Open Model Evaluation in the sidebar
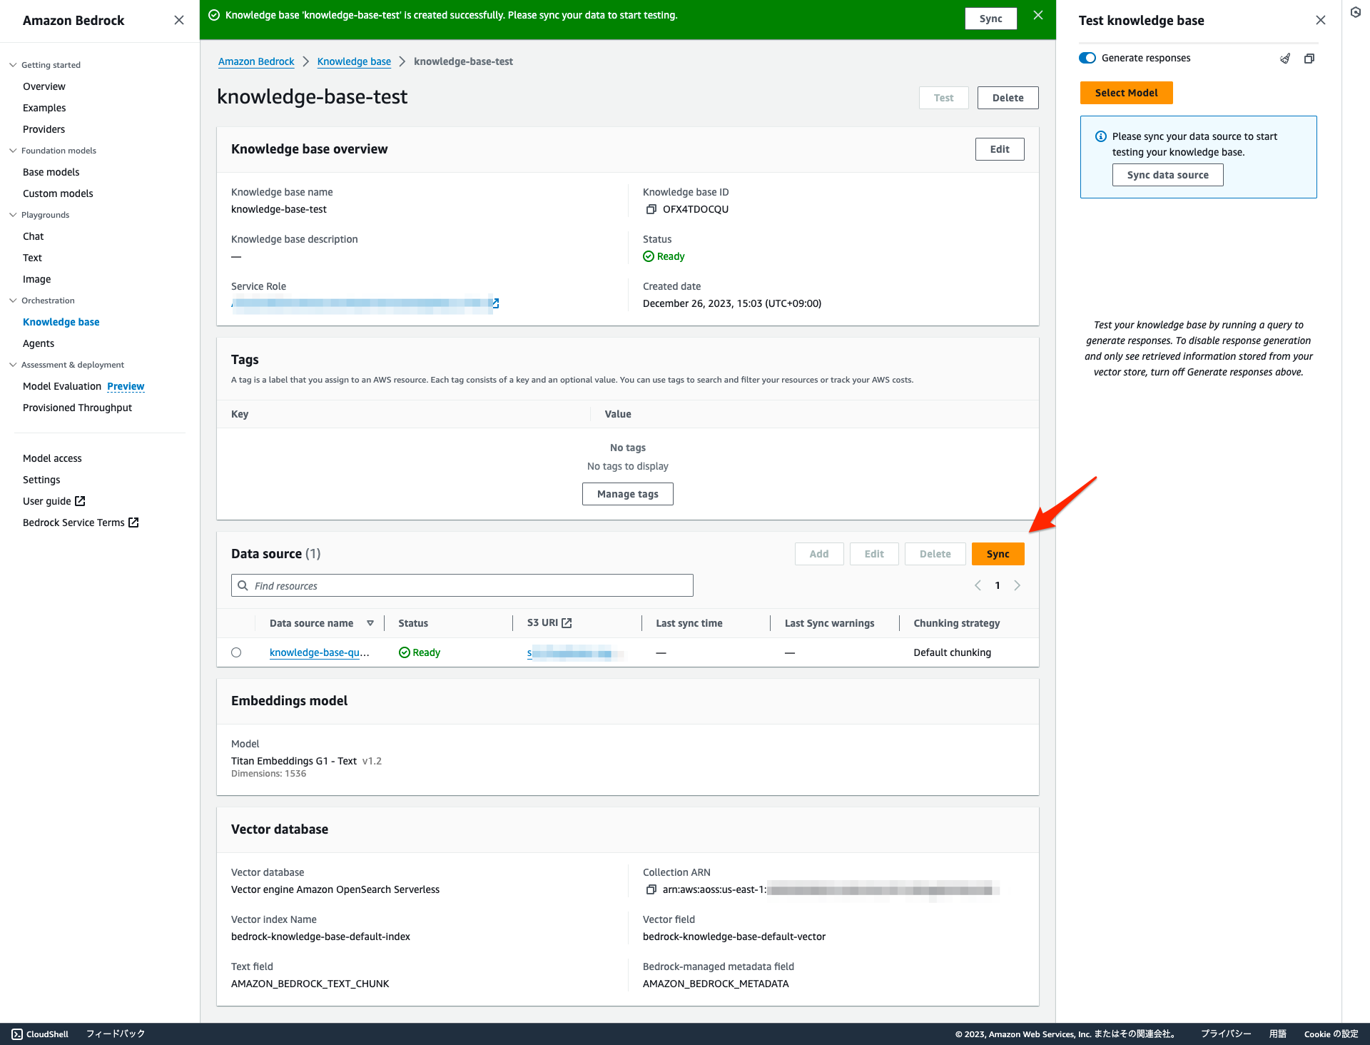The height and width of the screenshot is (1045, 1370). (x=62, y=386)
